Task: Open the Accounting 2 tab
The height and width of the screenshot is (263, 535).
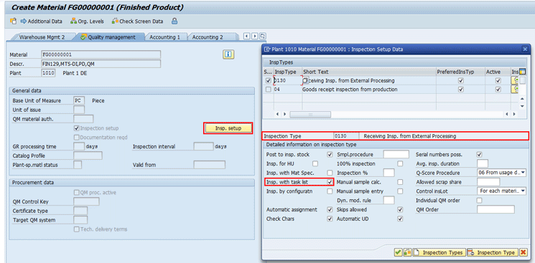Action: 208,37
